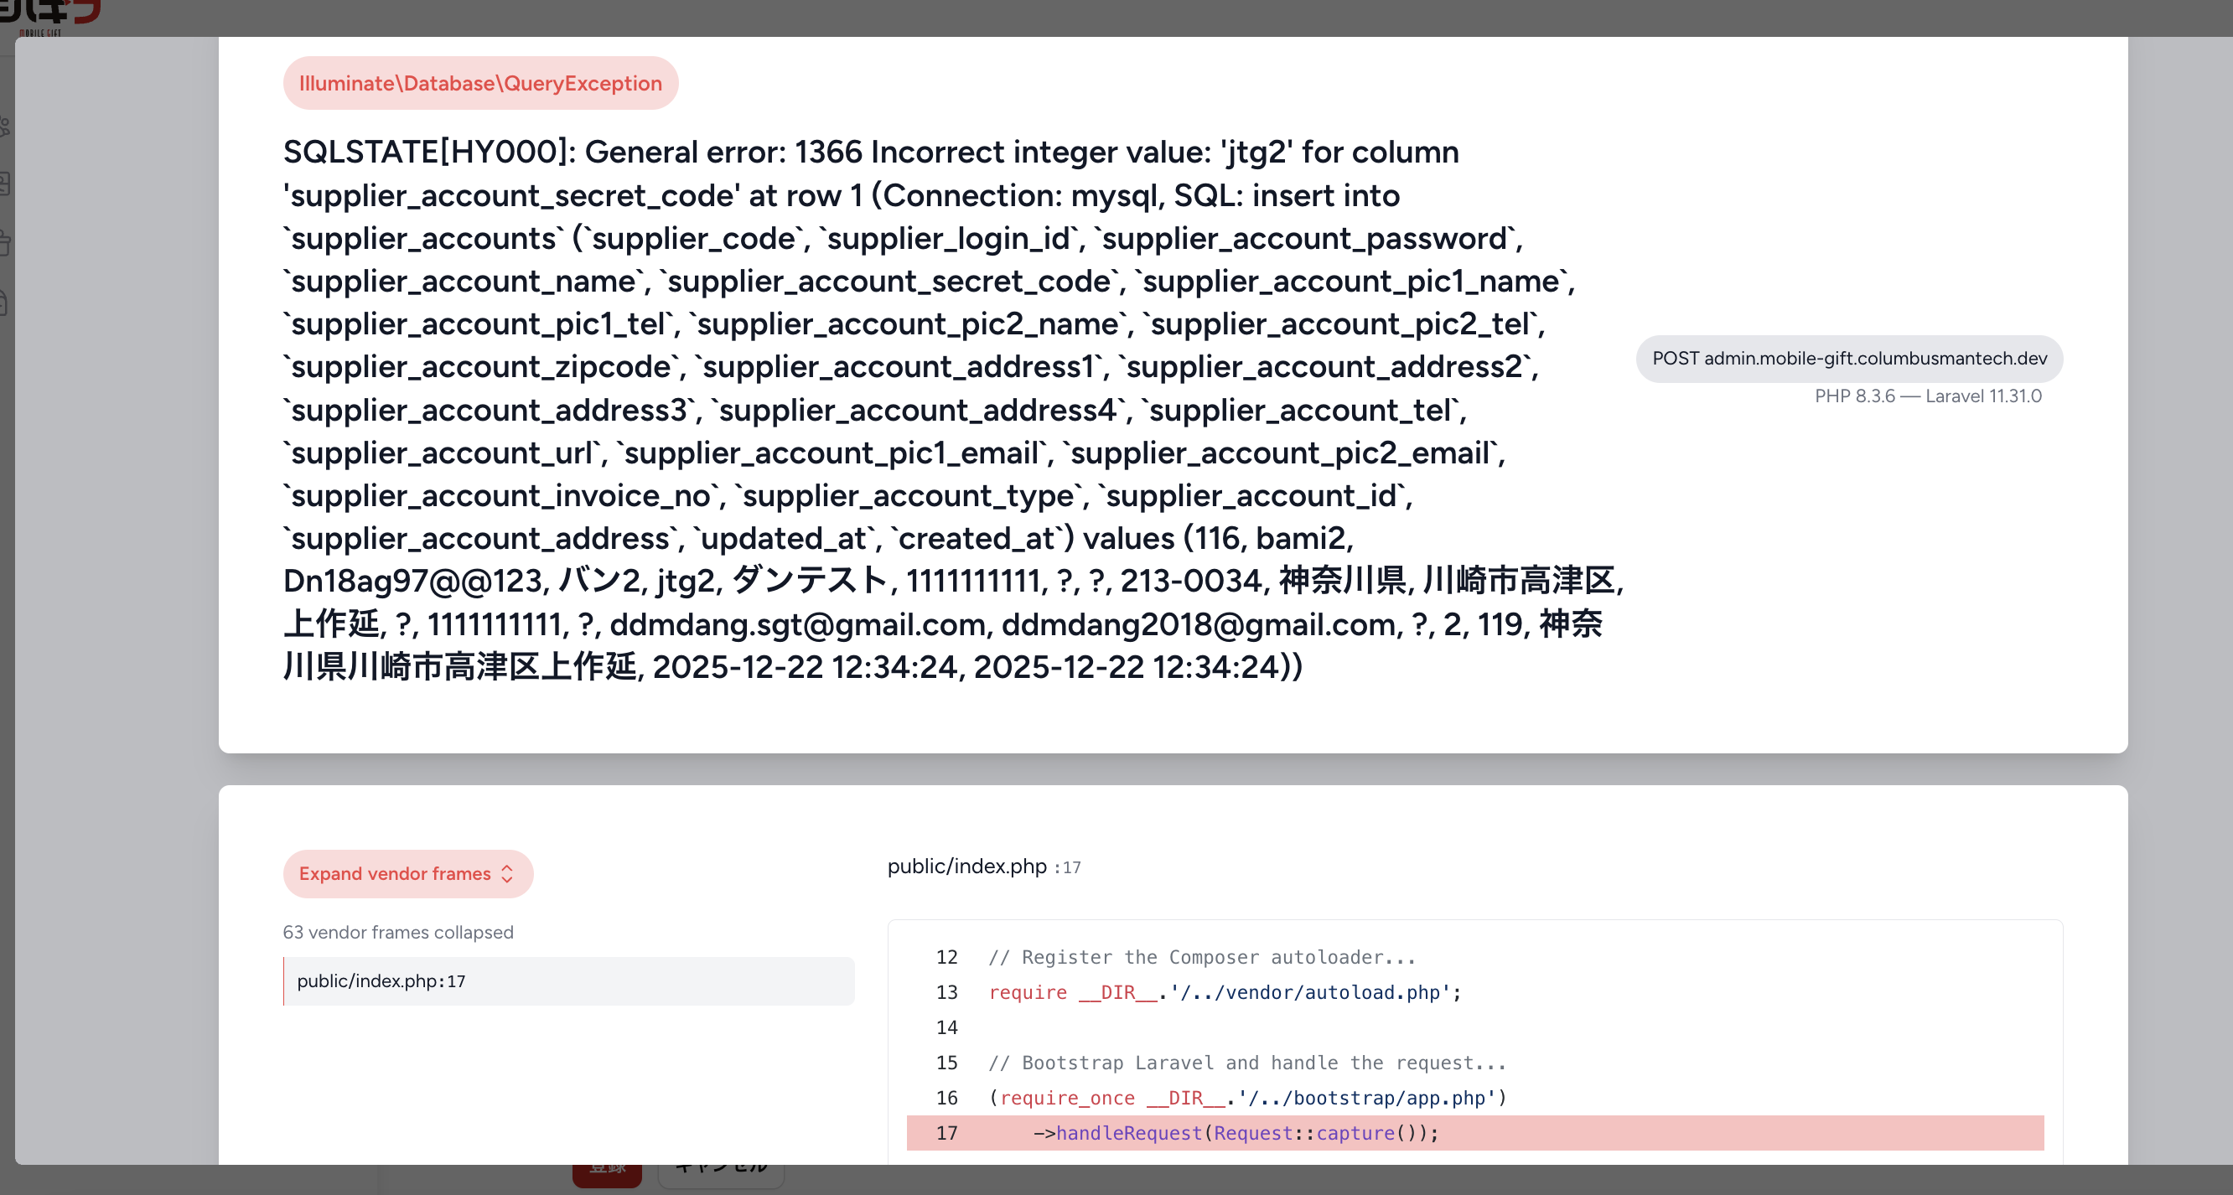2233x1195 pixels.
Task: Click the PHP 8.3.6 — Laravel 11.31.0 label
Action: coord(1928,396)
